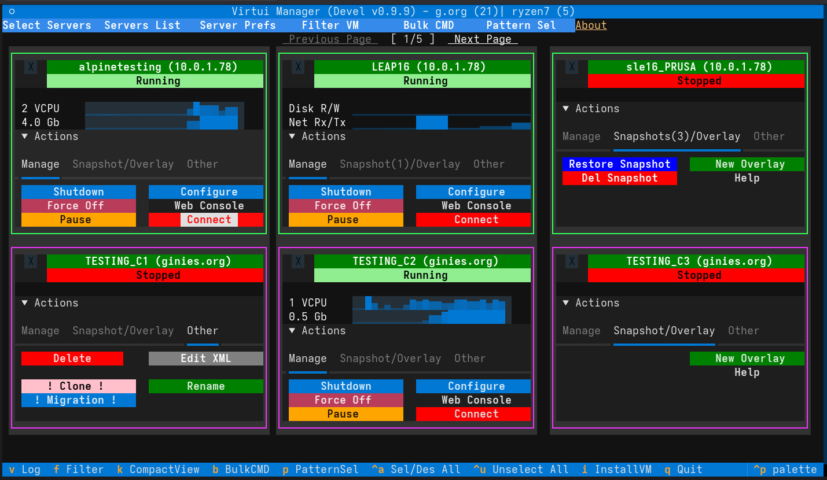This screenshot has height=480, width=827.
Task: Collapse Actions on the TESTING_C2 card
Action: [x=317, y=330]
